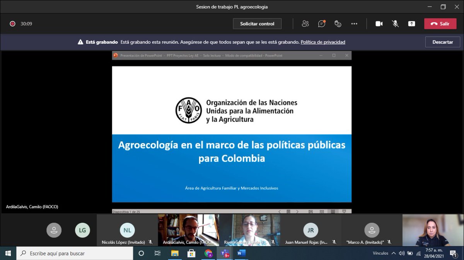Image resolution: width=464 pixels, height=260 pixels.
Task: Select the LG participant avatar
Action: tap(82, 230)
